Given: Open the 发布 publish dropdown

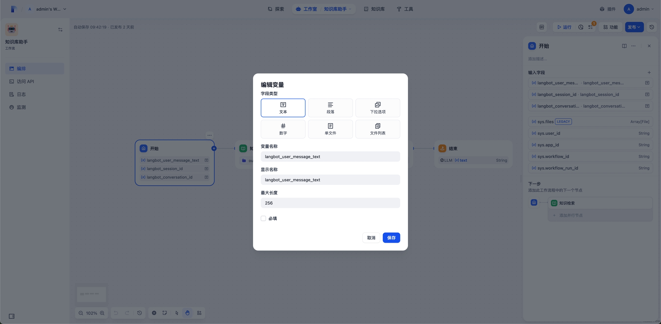Looking at the screenshot, I should coord(634,27).
